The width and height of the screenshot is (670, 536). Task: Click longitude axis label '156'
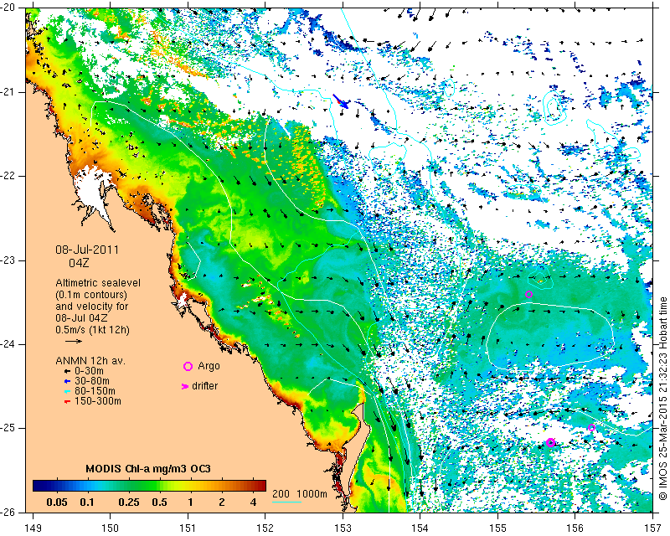tap(575, 528)
